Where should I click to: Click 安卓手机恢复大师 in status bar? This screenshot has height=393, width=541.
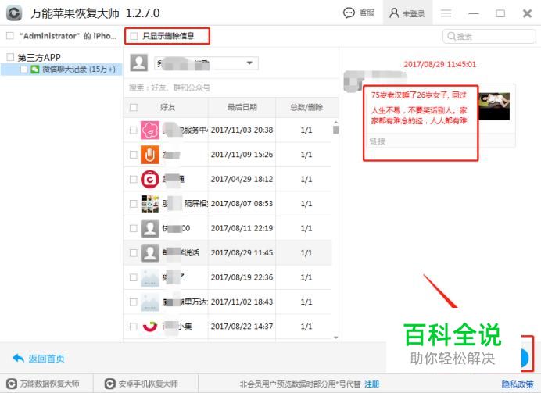(149, 384)
